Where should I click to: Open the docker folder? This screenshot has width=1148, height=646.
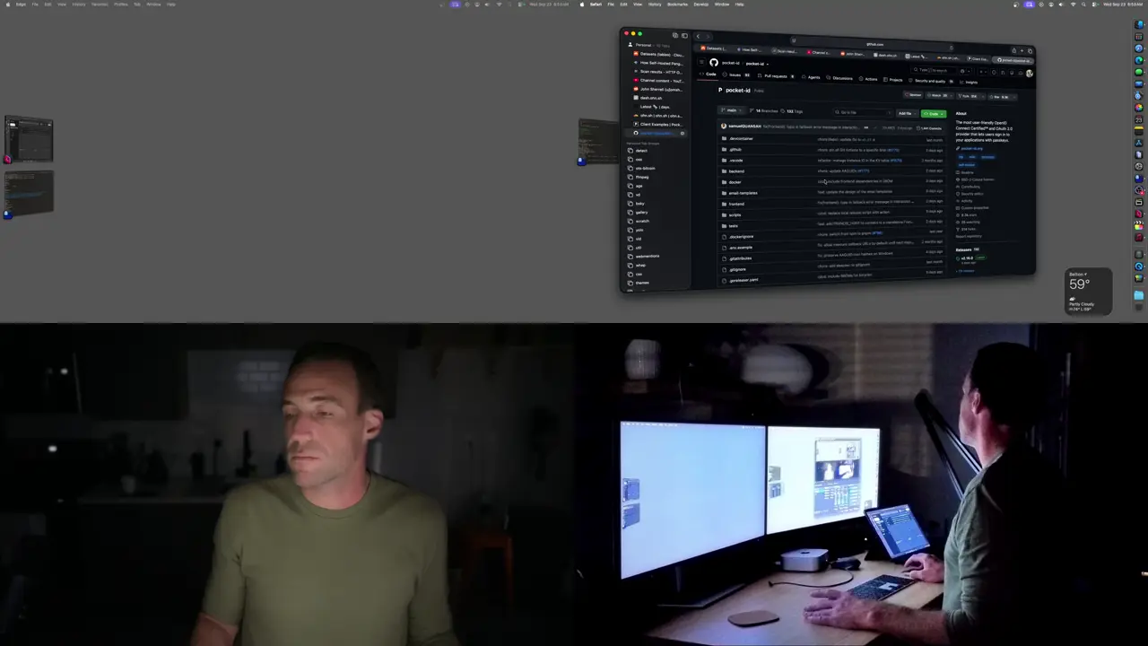point(735,182)
